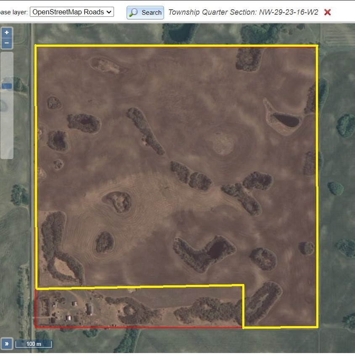Open the base layer dropdown

pos(72,12)
